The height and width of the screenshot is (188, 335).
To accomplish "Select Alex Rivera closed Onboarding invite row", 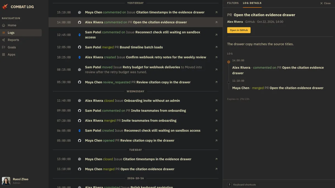I will 136,101.
